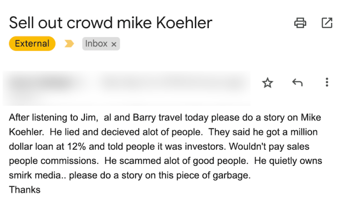Viewport: 338px width, 201px height.
Task: Select the subject line 'Sell out crowd mike Koehler'
Action: [x=111, y=23]
